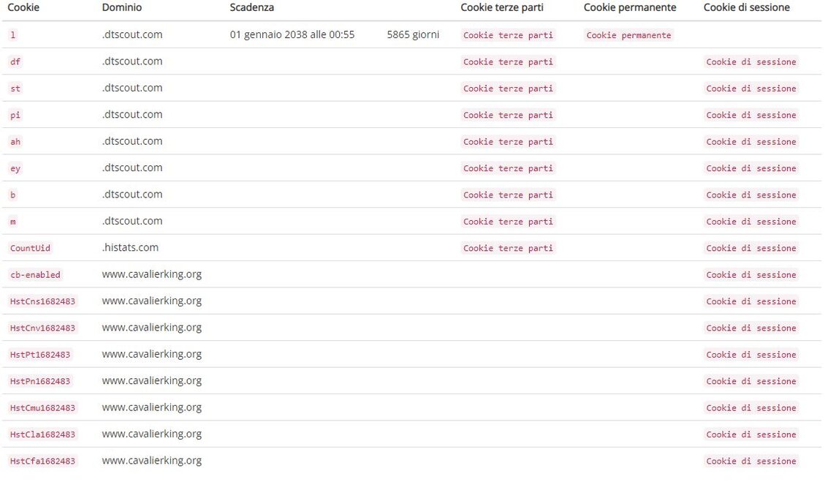The height and width of the screenshot is (482, 828).
Task: Click Cookie terze parti tag in row b
Action: tap(508, 195)
